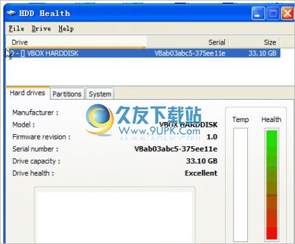Sort list by Serial column header
Image resolution: width=295 pixels, height=244 pixels.
click(x=188, y=42)
